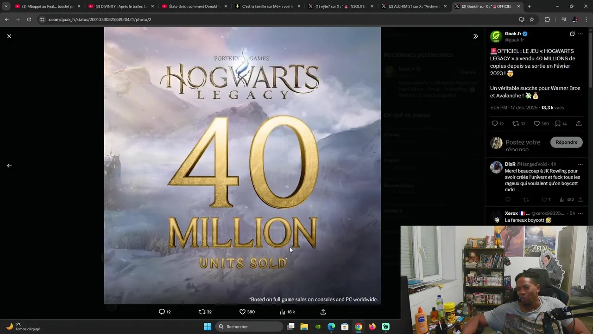Open File Explorer from the taskbar
This screenshot has height=334, width=593.
pos(304,327)
